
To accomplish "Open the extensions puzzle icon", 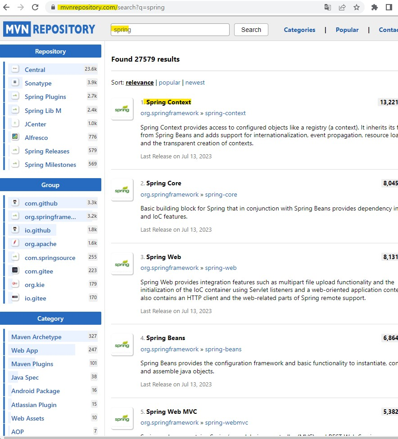I will (375, 7).
